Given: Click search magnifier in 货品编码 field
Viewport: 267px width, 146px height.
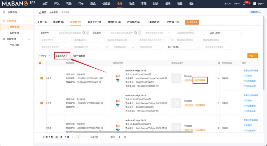Looking at the screenshot, I should pos(136,32).
